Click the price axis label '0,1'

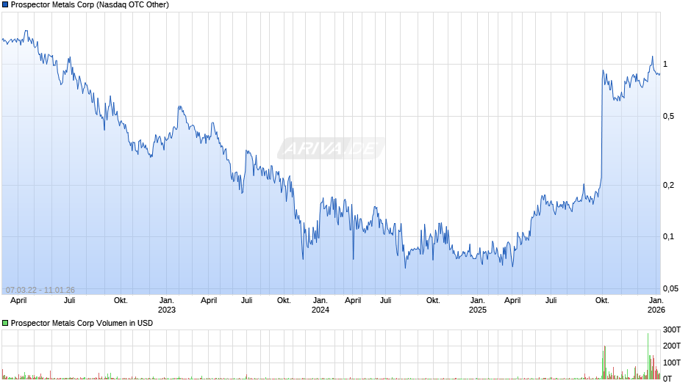click(668, 237)
